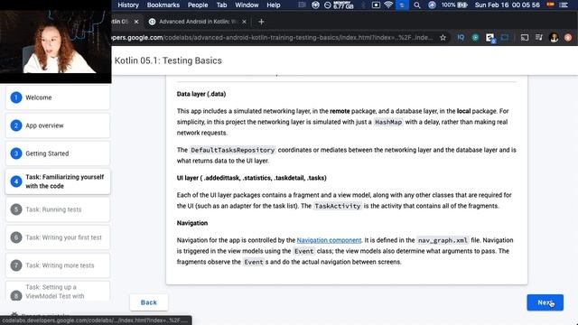Go to step 5 Task: Running tests
The image size is (578, 325).
click(58, 209)
